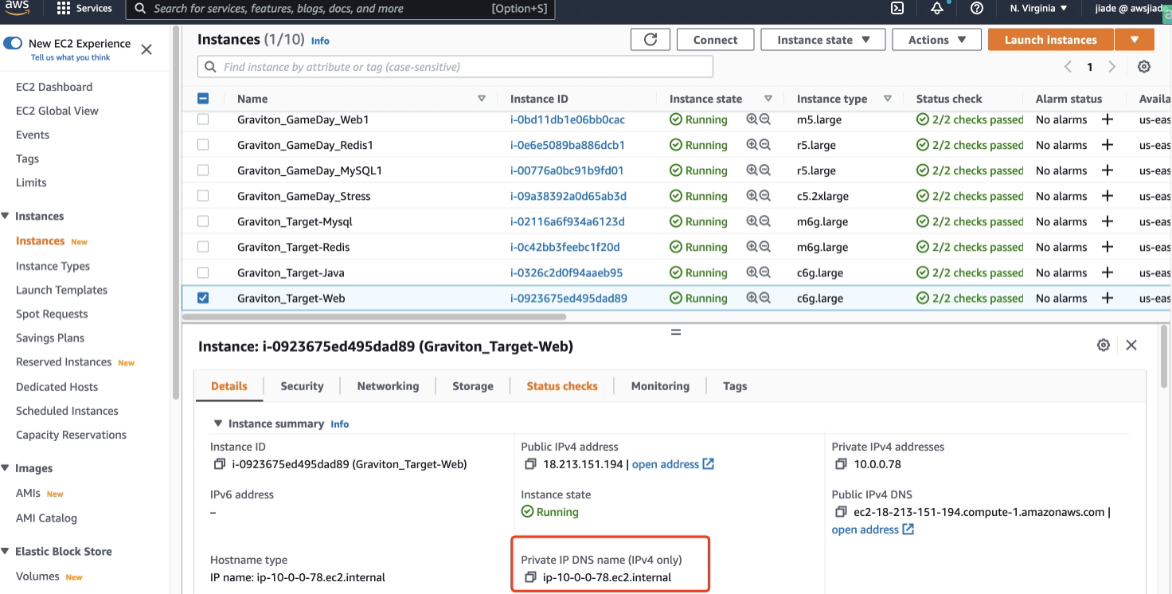Toggle the New EC2 Experience switch
The image size is (1172, 594).
(x=13, y=44)
